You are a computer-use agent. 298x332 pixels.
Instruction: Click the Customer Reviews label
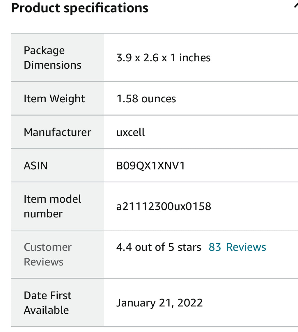click(47, 254)
